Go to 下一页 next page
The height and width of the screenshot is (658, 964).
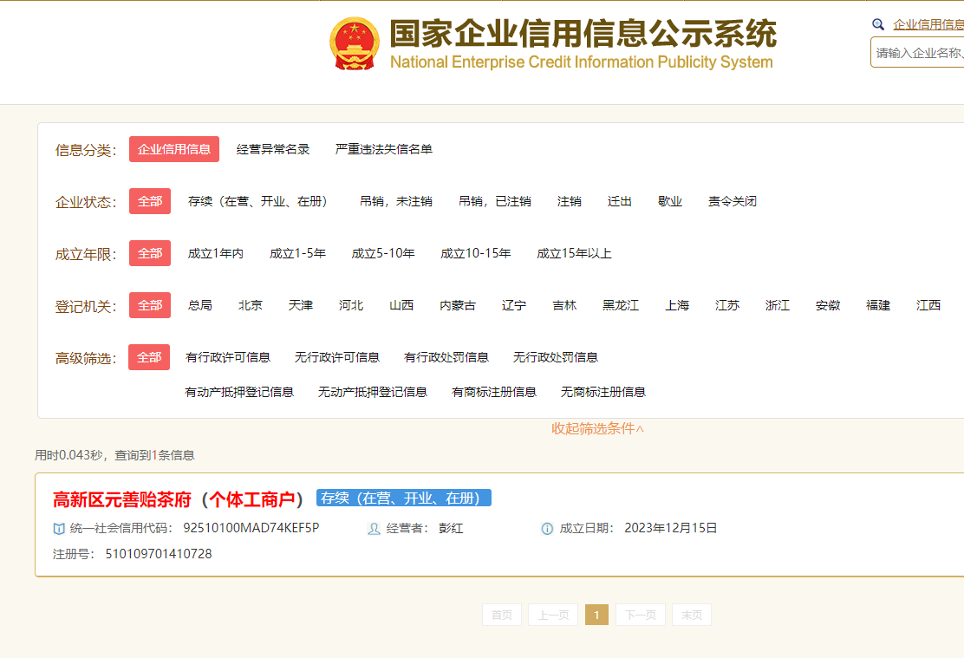(x=641, y=615)
